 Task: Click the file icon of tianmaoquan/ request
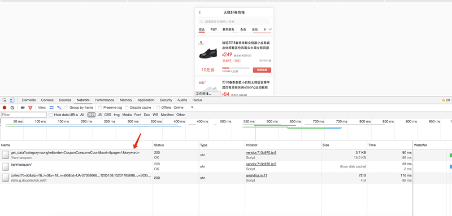pyautogui.click(x=6, y=166)
